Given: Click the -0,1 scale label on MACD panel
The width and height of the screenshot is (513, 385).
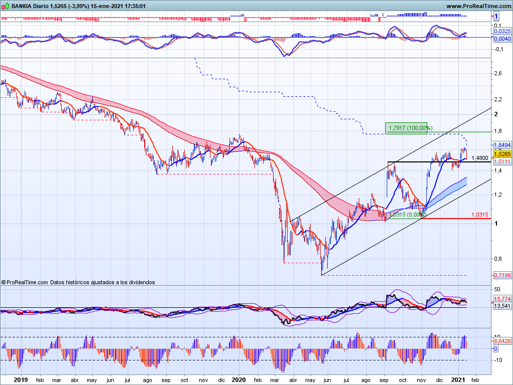Looking at the screenshot, I should click(498, 50).
